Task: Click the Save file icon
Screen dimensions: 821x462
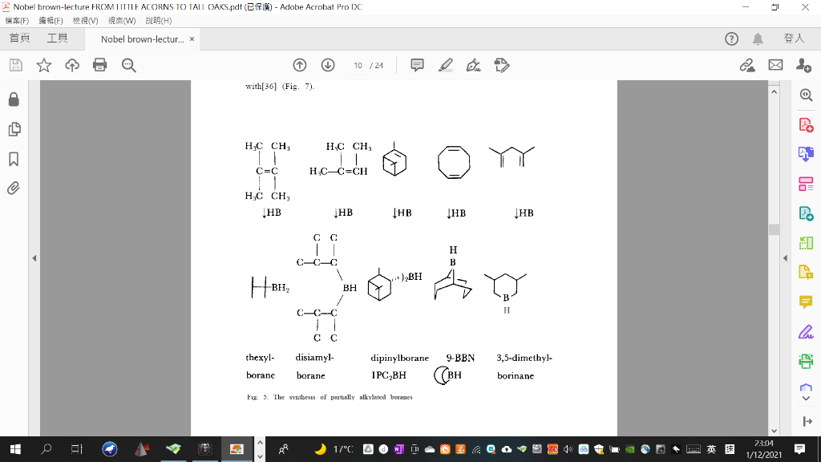Action: coord(16,65)
